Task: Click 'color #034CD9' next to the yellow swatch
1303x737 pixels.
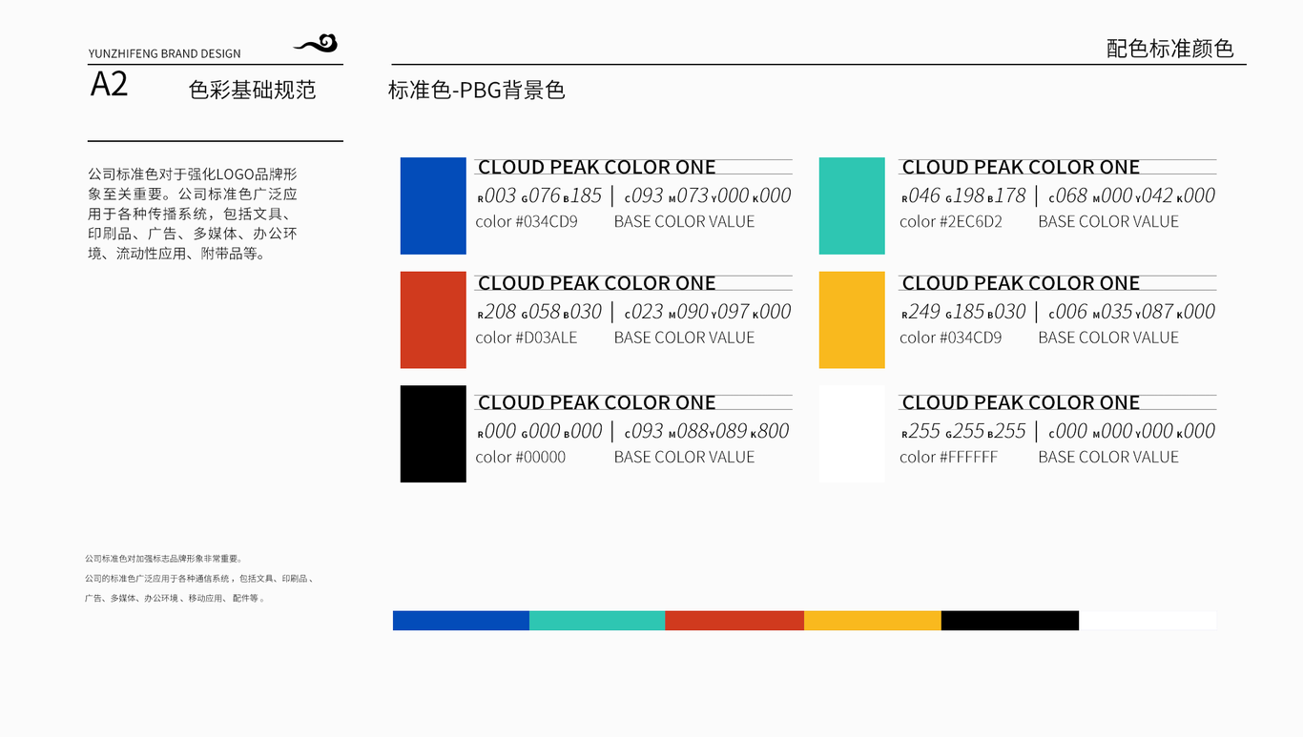Action: coord(951,338)
